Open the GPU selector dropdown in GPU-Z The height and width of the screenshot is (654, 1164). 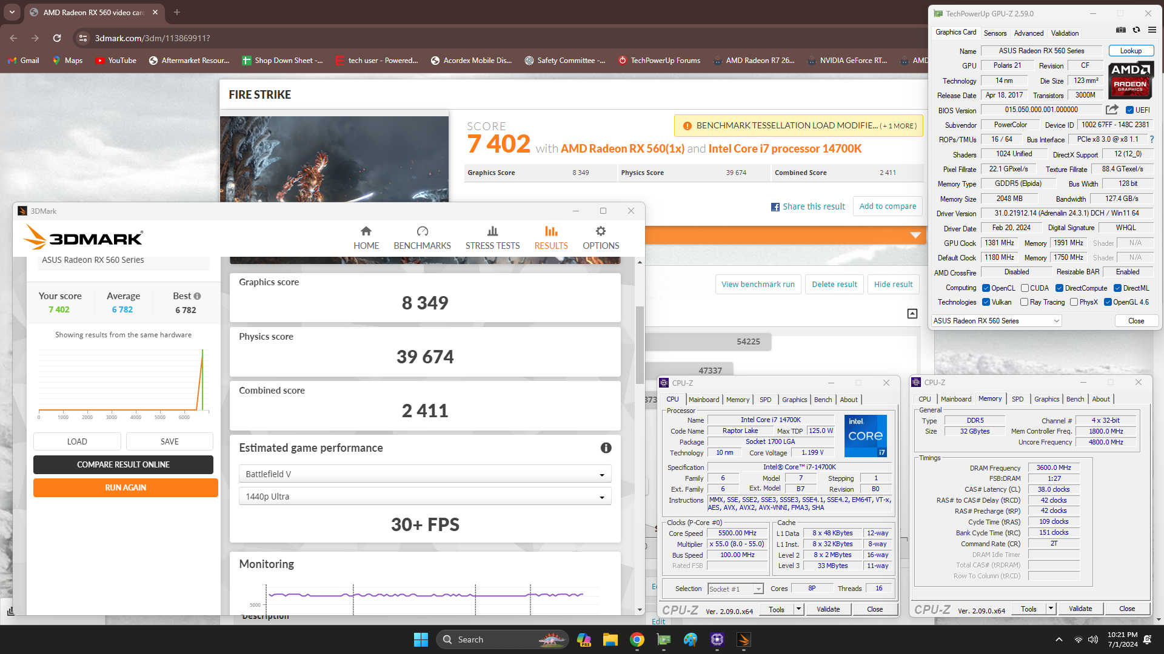(997, 321)
